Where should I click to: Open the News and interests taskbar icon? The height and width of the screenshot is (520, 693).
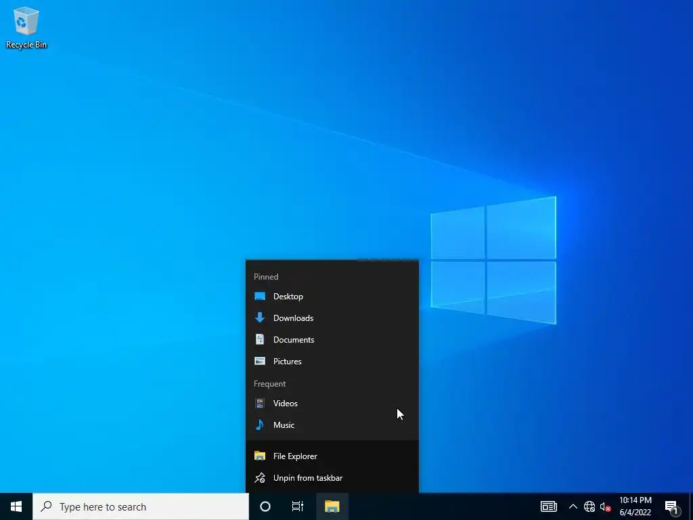click(548, 506)
